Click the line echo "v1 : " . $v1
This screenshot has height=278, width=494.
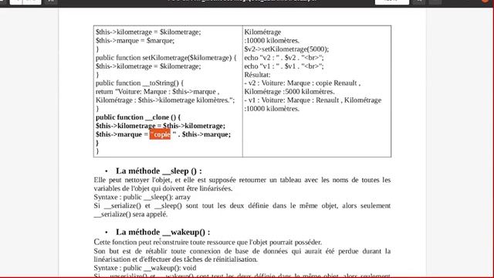(284, 66)
